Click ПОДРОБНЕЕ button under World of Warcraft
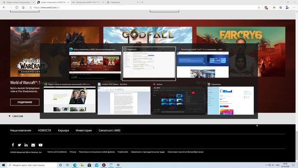The width and height of the screenshot is (298, 168). [25, 102]
